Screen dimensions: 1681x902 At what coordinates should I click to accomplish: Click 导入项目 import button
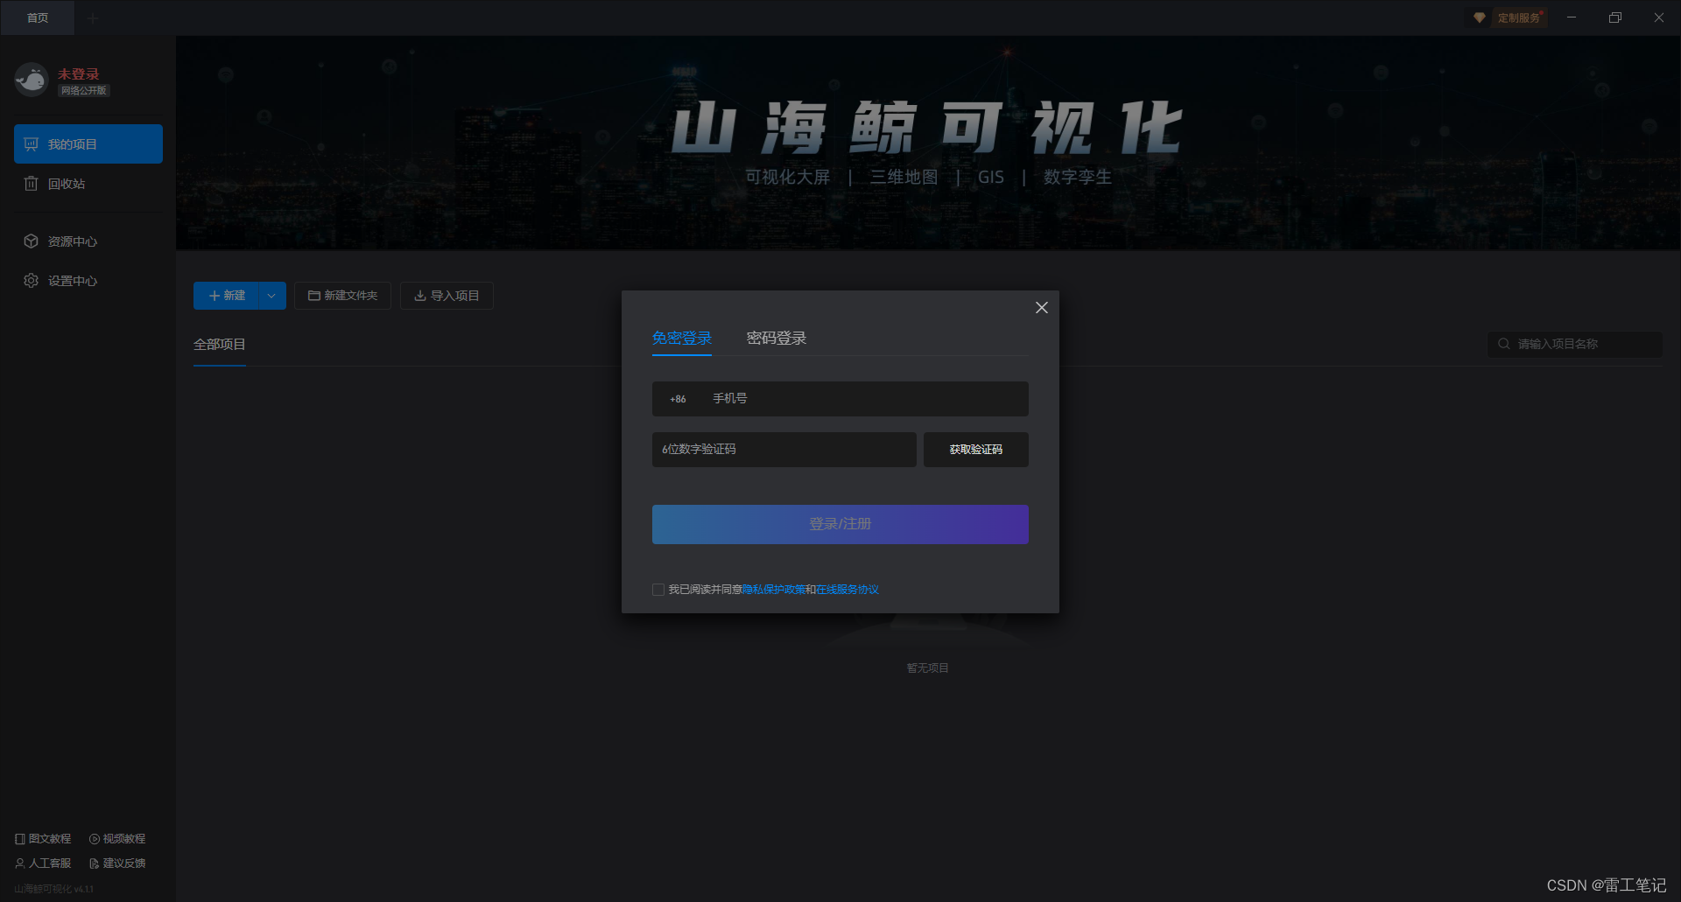447,296
